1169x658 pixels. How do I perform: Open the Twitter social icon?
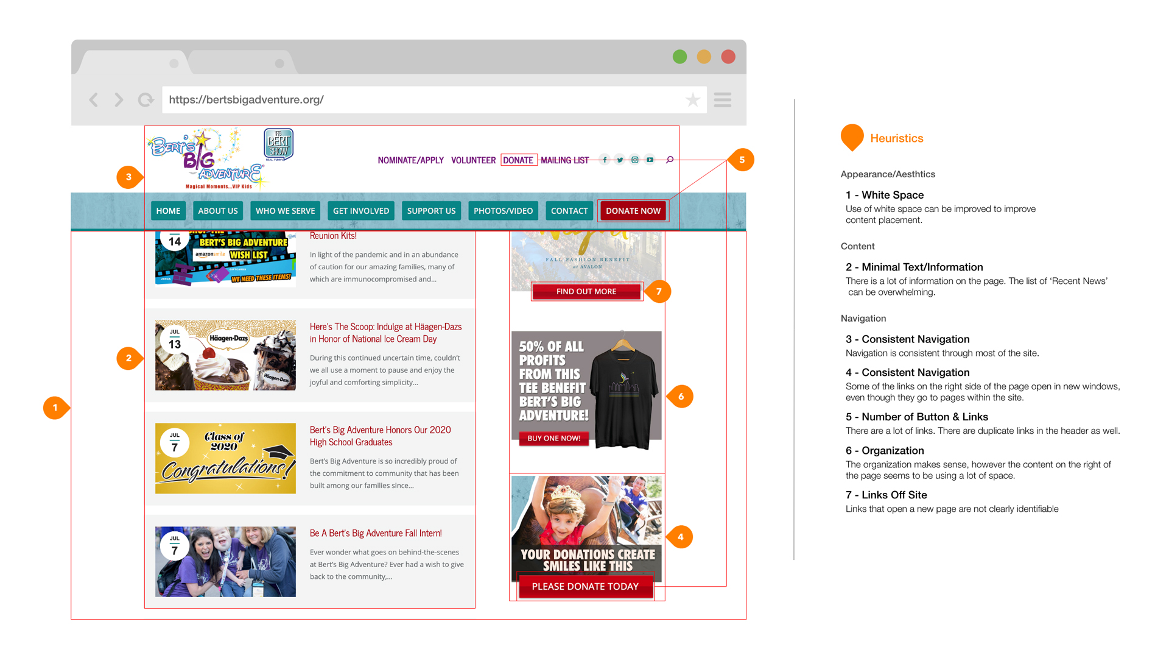point(620,160)
